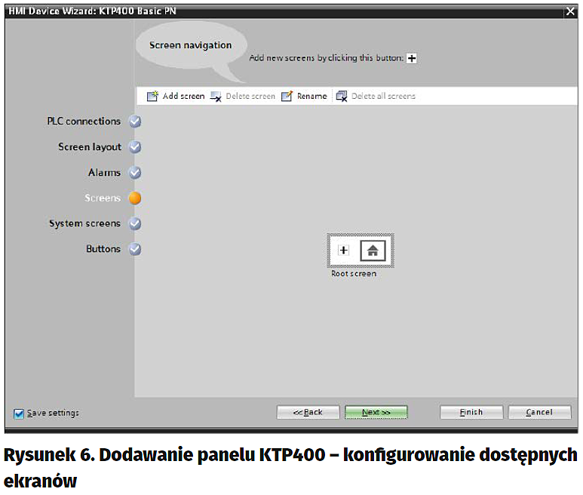
Task: Click the Finish button
Action: [471, 412]
